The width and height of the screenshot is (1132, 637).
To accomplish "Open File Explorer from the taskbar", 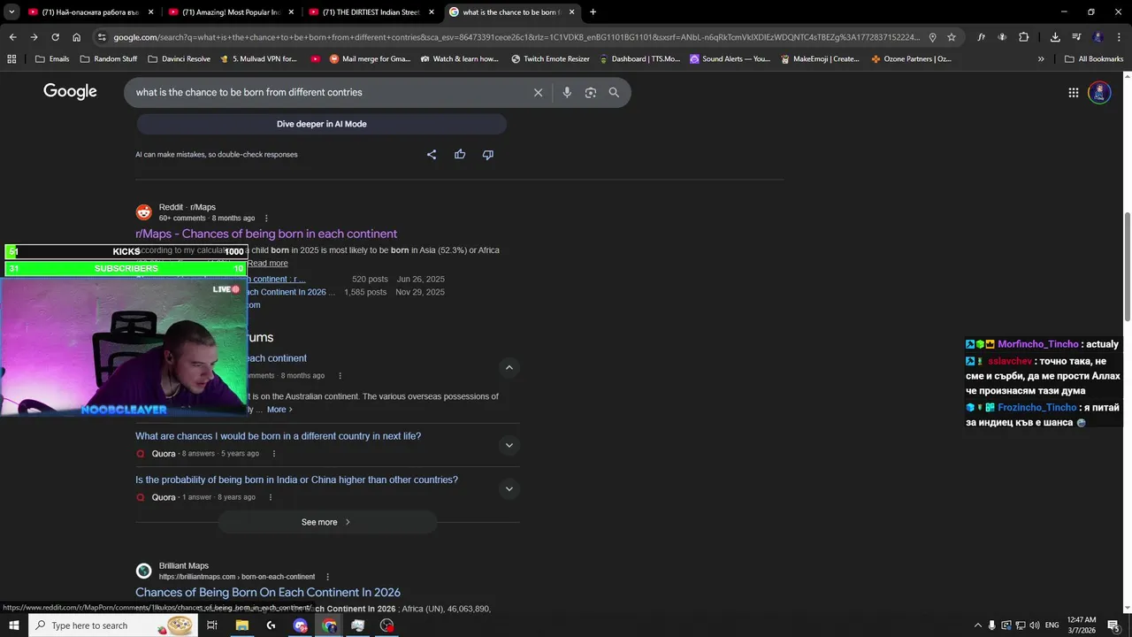I will tap(241, 625).
